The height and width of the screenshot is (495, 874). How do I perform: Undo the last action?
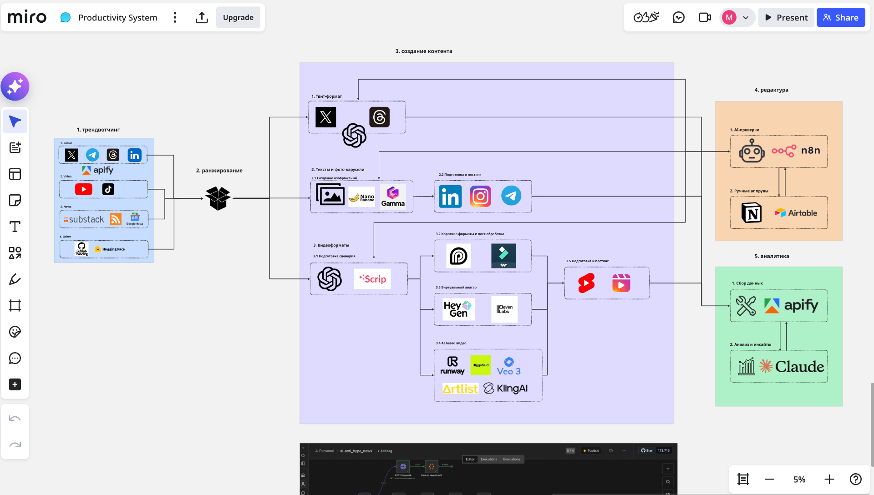pos(15,419)
